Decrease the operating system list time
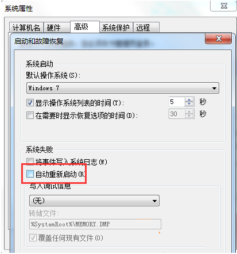This screenshot has width=237, height=254. (x=189, y=104)
